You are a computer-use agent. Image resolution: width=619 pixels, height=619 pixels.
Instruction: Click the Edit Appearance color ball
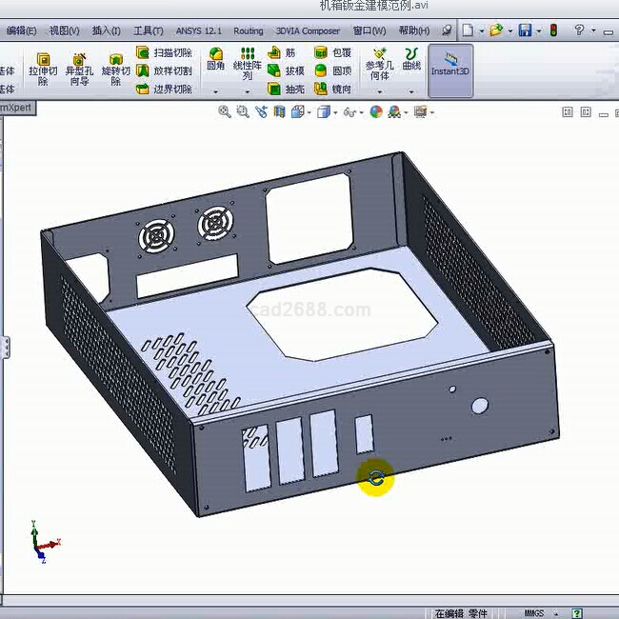point(376,112)
